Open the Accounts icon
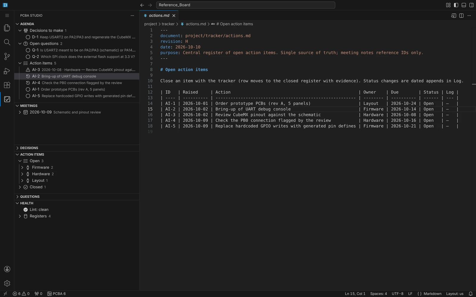 [7, 269]
